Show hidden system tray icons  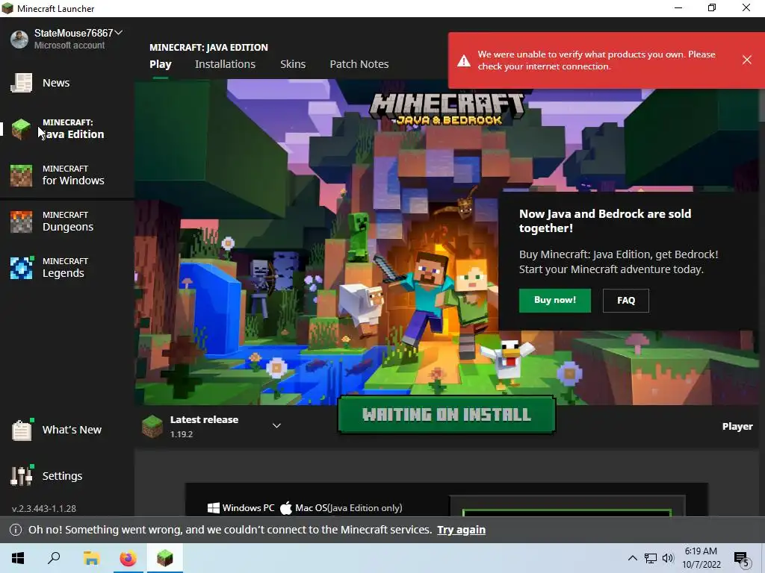point(632,558)
